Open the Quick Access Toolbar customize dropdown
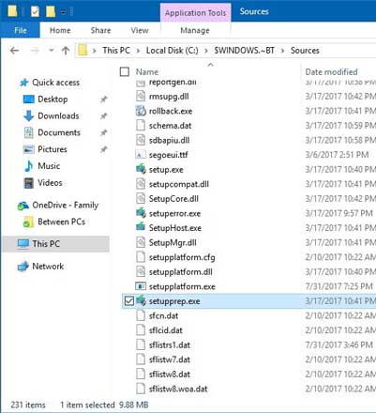Image resolution: width=376 pixels, height=413 pixels. pos(63,12)
